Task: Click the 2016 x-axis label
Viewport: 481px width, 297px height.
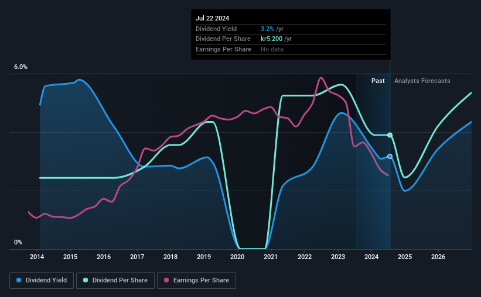Action: pyautogui.click(x=104, y=257)
